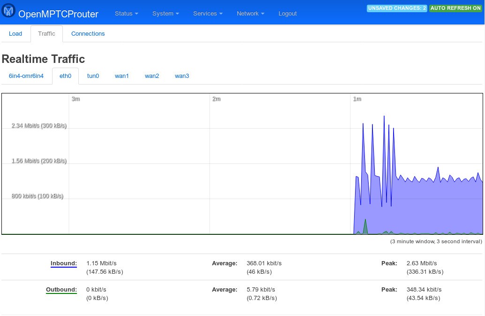Open the Services dropdown menu
Viewport: 485px width, 316px height.
[x=208, y=14]
